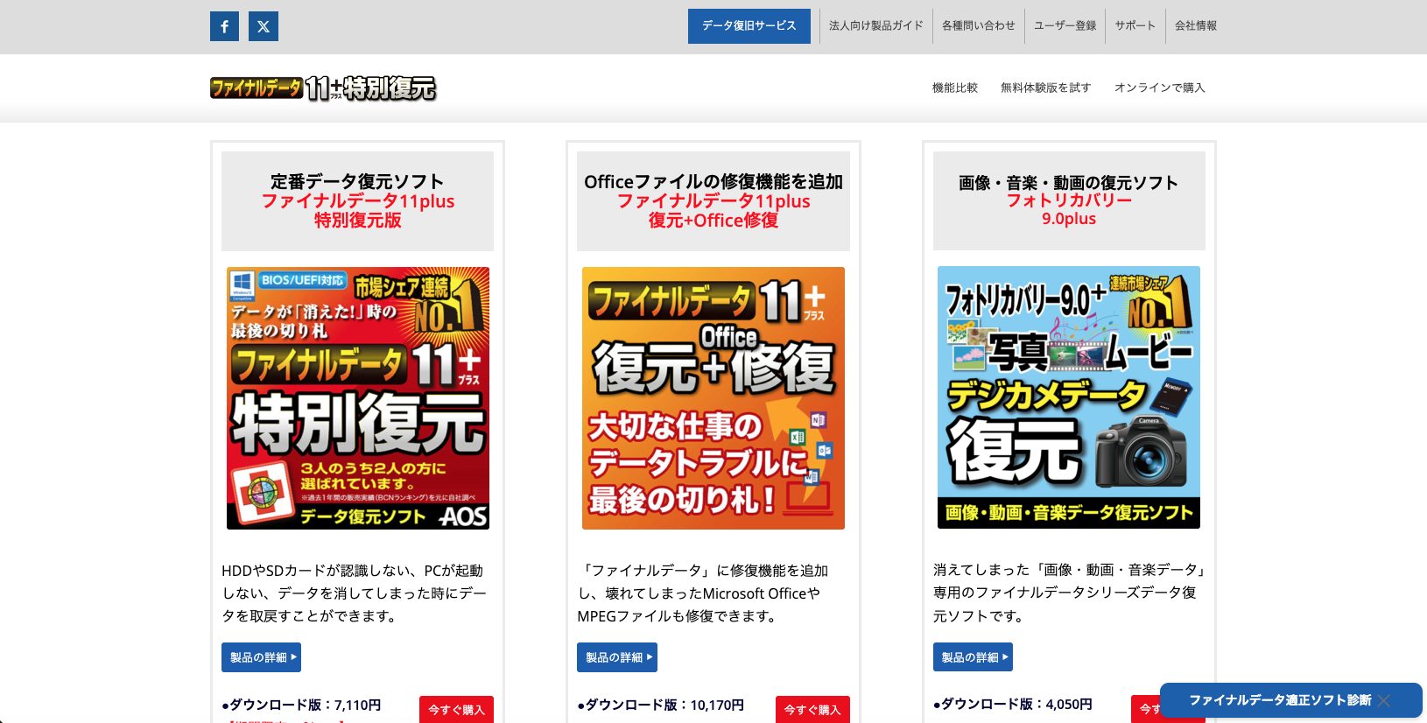This screenshot has height=723, width=1427.
Task: Open 製品の詳細 for フォトリカバリー
Action: (x=973, y=657)
